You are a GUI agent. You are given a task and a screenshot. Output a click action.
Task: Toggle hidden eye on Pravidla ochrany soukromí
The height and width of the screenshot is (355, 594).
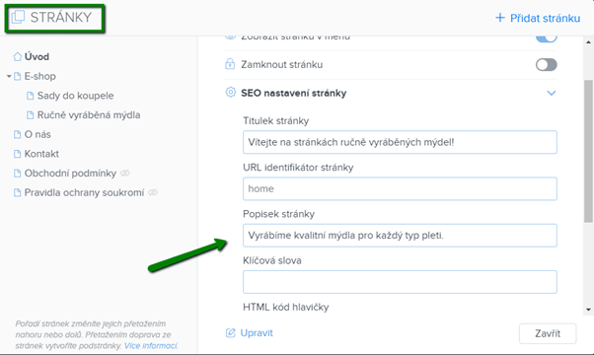point(153,192)
